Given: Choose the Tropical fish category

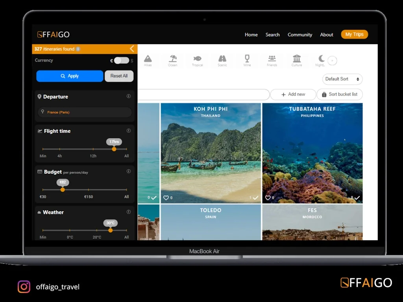Looking at the screenshot, I should tap(197, 60).
